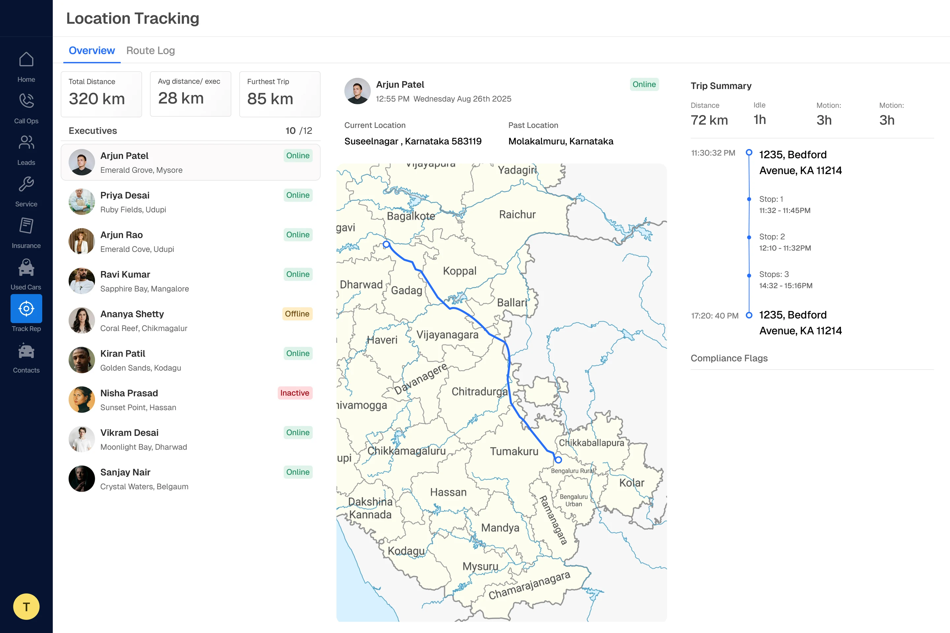Click the Stop: 1 timeline dot
This screenshot has width=950, height=633.
point(749,199)
